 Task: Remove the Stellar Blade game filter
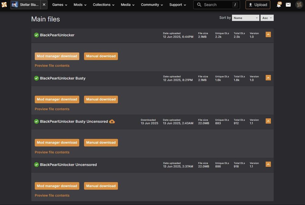44,5
